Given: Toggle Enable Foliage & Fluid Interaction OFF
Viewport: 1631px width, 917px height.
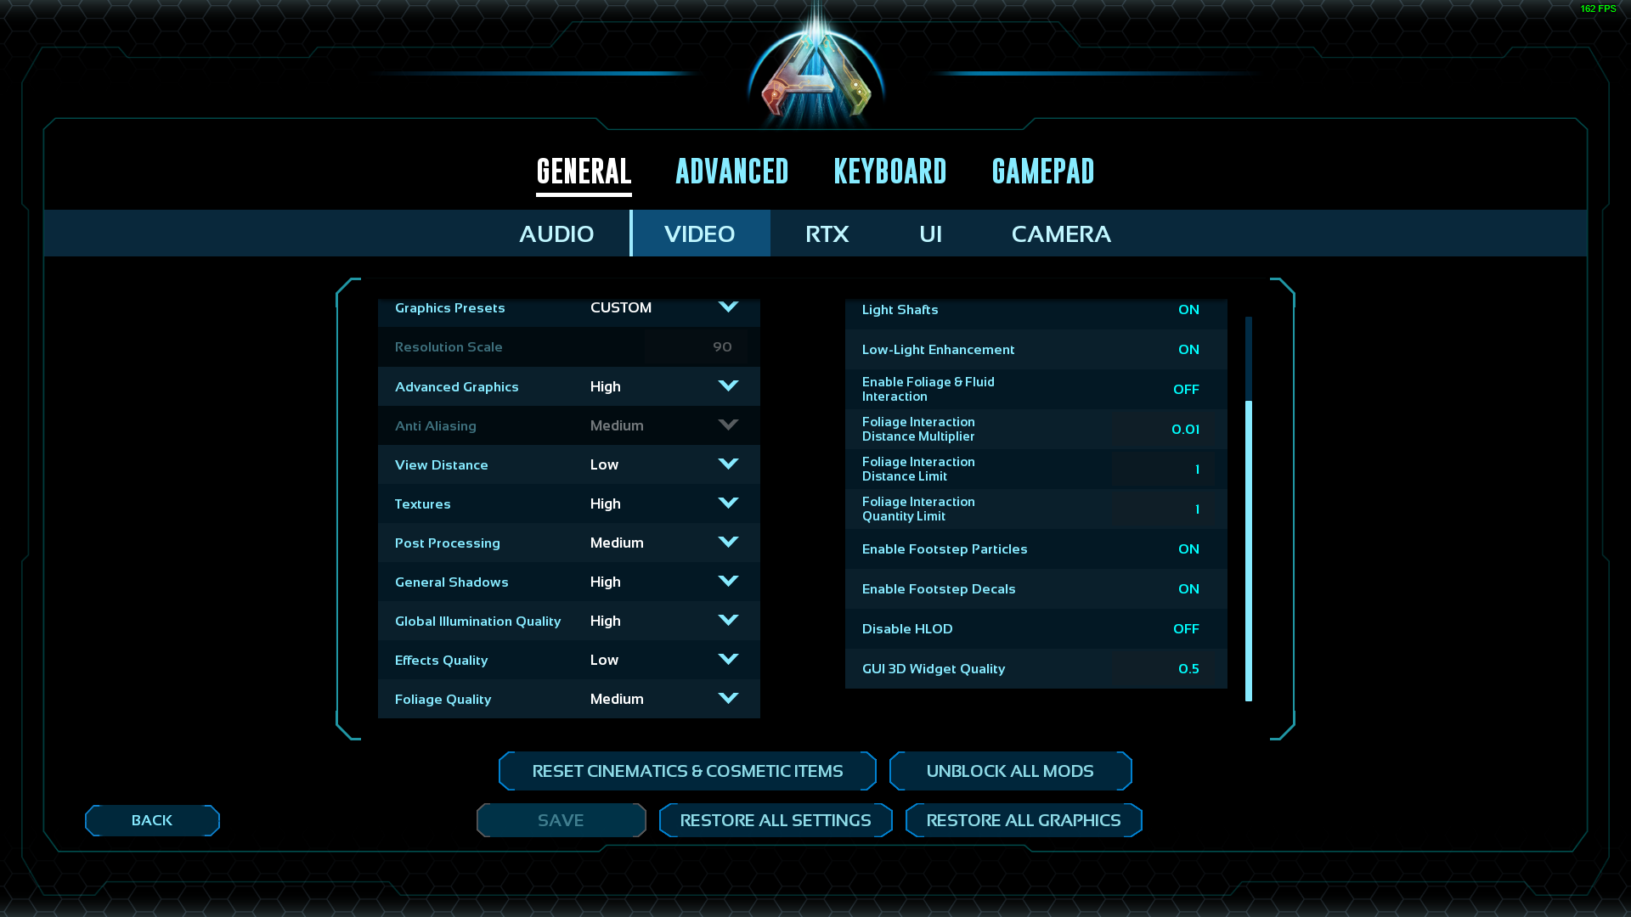Looking at the screenshot, I should [x=1186, y=390].
